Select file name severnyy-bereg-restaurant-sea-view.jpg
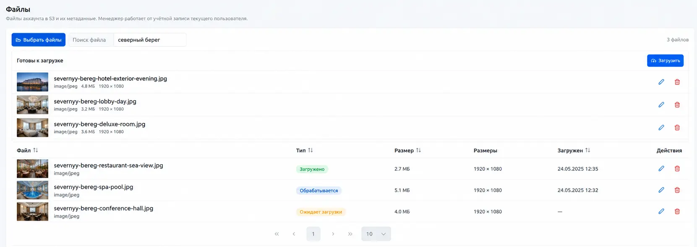The height and width of the screenshot is (247, 697). pos(108,165)
